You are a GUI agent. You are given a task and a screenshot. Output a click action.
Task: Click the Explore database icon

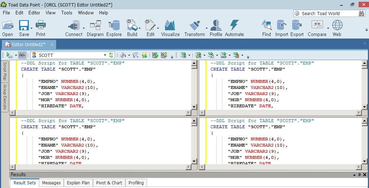[114, 28]
